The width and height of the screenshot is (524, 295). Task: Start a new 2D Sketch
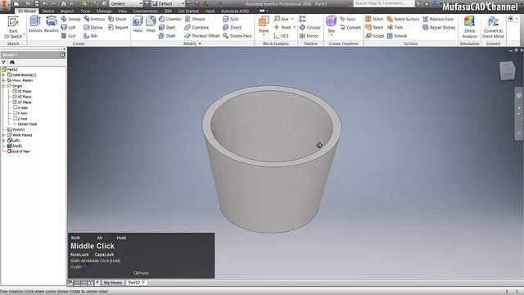pyautogui.click(x=13, y=27)
